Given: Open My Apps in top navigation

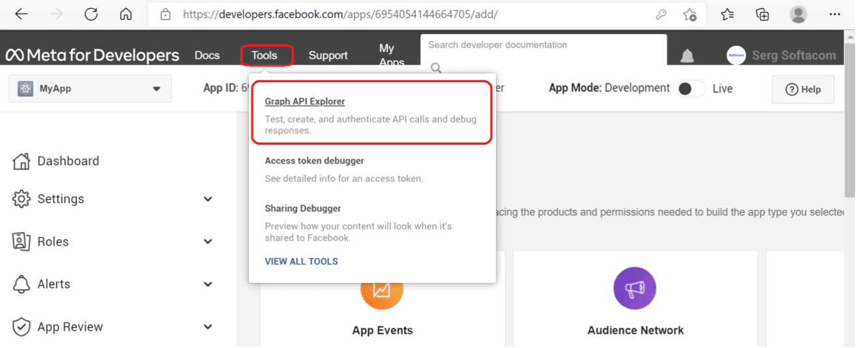Looking at the screenshot, I should [391, 55].
